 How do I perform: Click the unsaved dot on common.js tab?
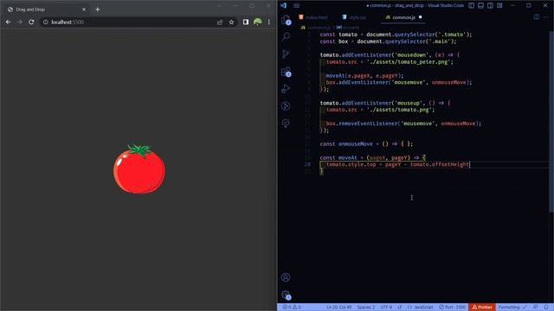coord(420,17)
